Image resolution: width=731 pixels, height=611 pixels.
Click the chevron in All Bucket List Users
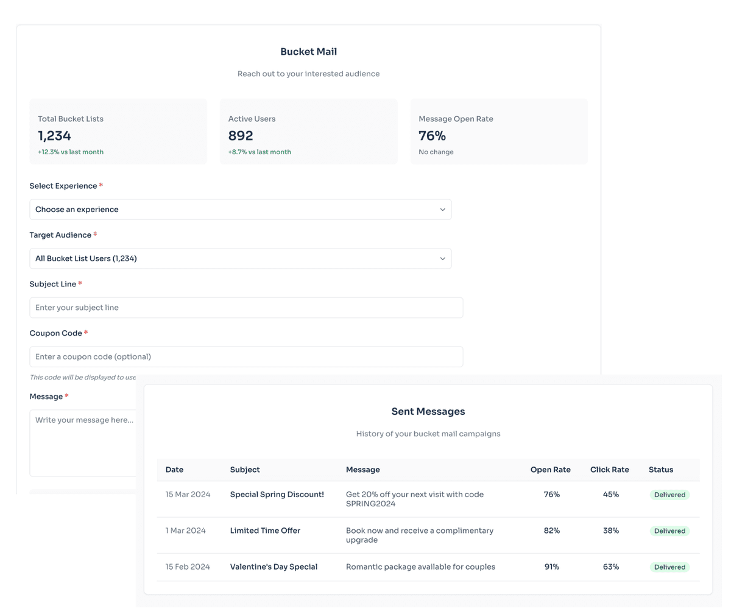[x=442, y=259]
